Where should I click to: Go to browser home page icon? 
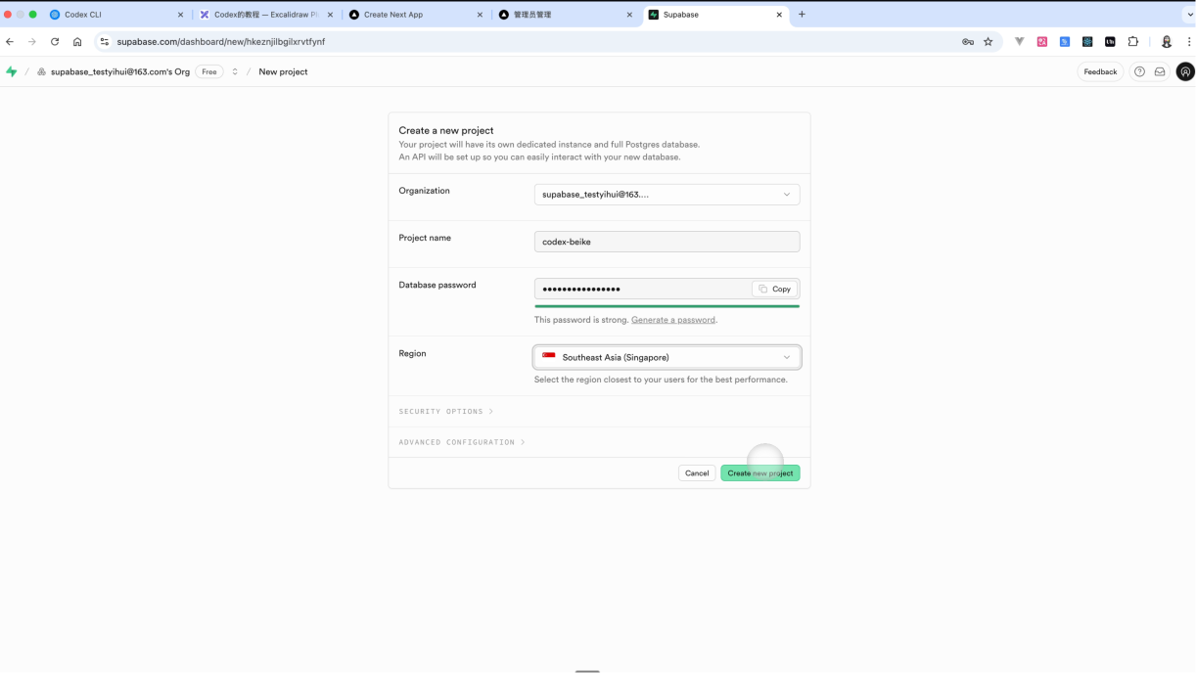click(x=77, y=42)
